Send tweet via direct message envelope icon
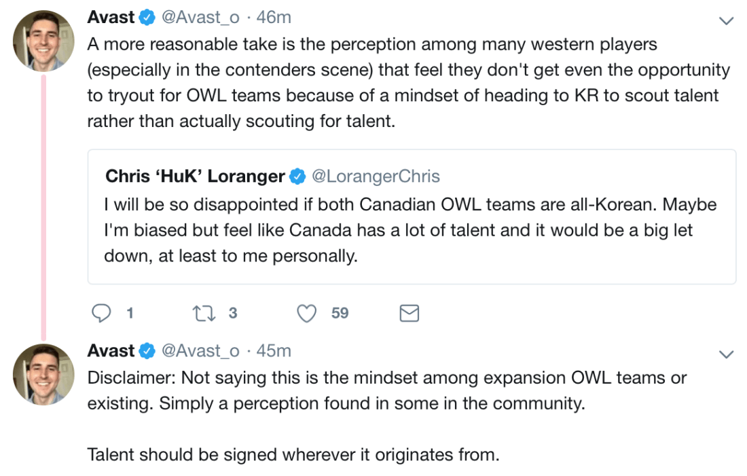This screenshot has height=476, width=747. (409, 313)
